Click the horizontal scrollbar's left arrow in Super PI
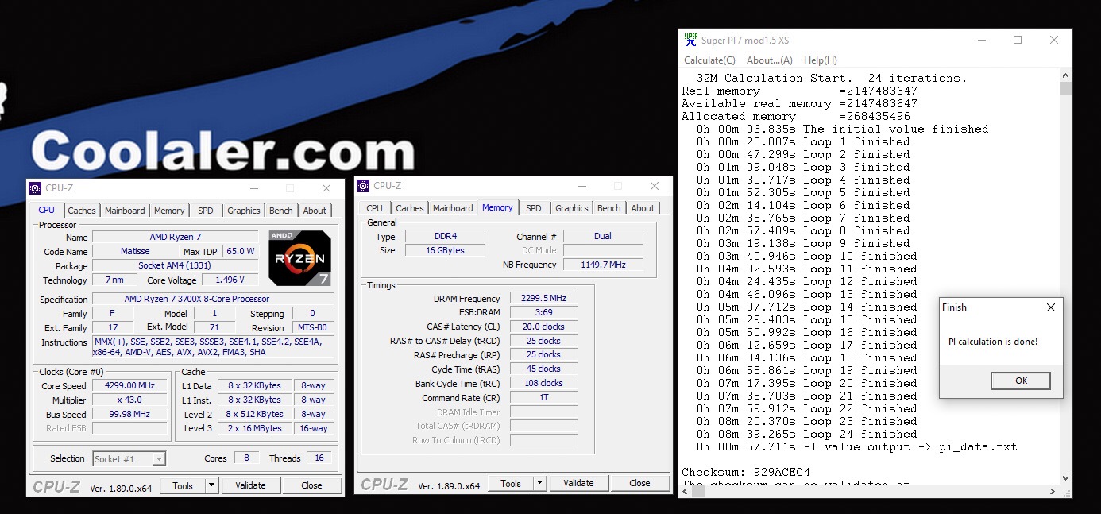1101x514 pixels. point(687,491)
